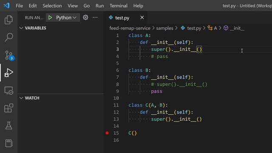
Task: Open the Explorer view icon
Action: pyautogui.click(x=8, y=20)
